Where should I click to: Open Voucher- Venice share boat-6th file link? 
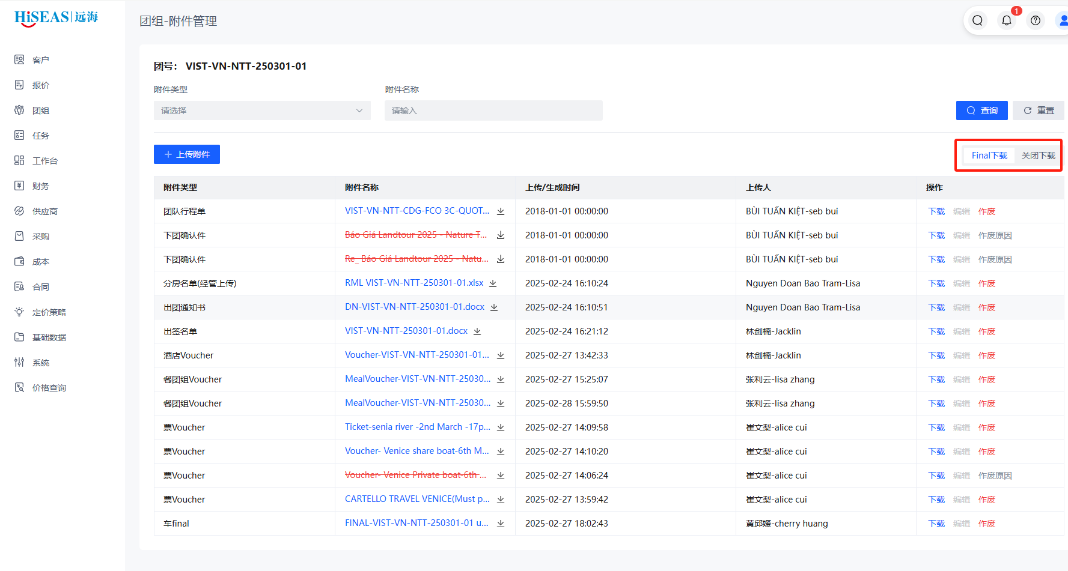pyautogui.click(x=417, y=451)
